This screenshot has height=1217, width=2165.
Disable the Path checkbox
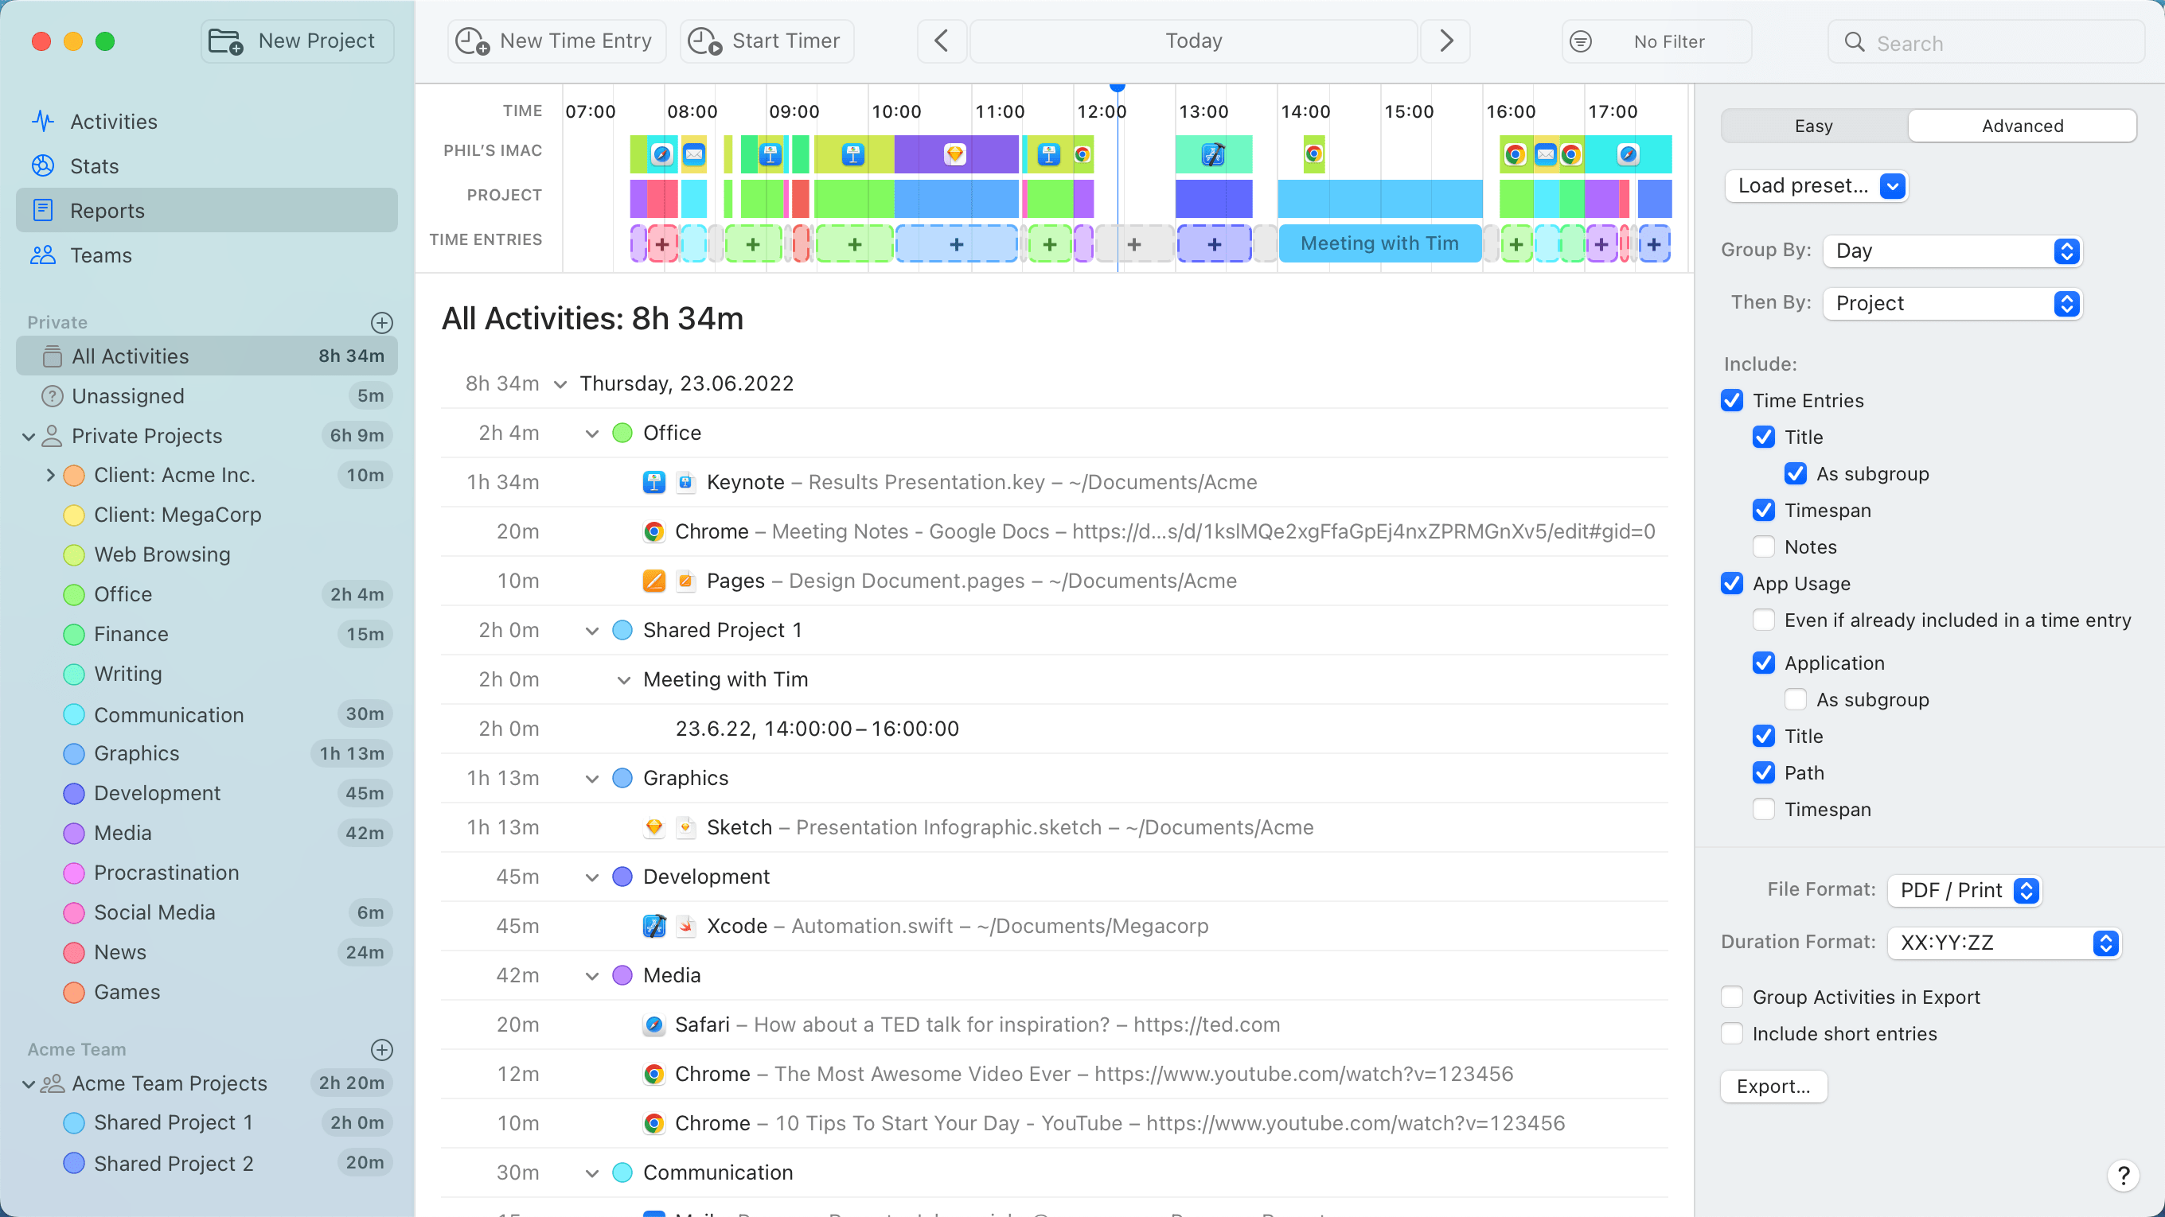pos(1763,772)
